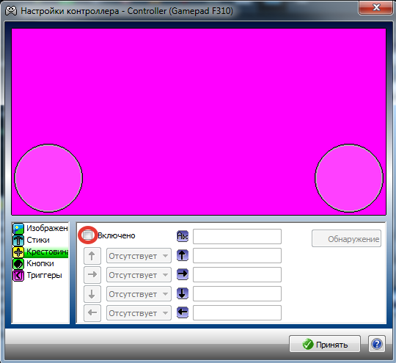Select the Кнопки category
This screenshot has width=396, height=363.
coord(40,263)
